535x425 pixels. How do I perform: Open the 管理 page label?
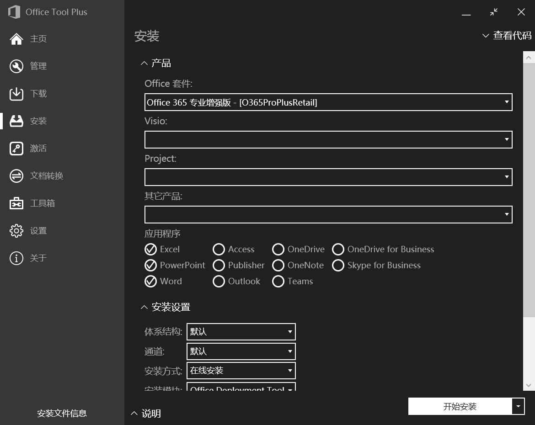38,66
